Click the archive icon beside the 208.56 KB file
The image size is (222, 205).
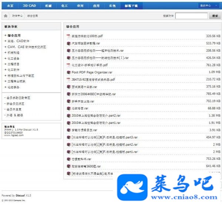(x=68, y=50)
